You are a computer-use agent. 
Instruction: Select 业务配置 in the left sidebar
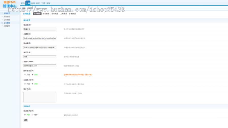tap(7, 20)
